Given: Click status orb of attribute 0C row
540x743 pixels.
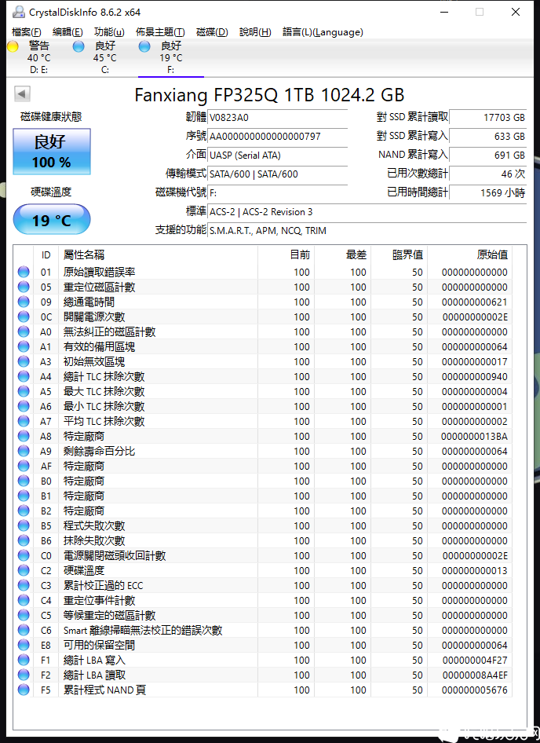Looking at the screenshot, I should tap(24, 317).
